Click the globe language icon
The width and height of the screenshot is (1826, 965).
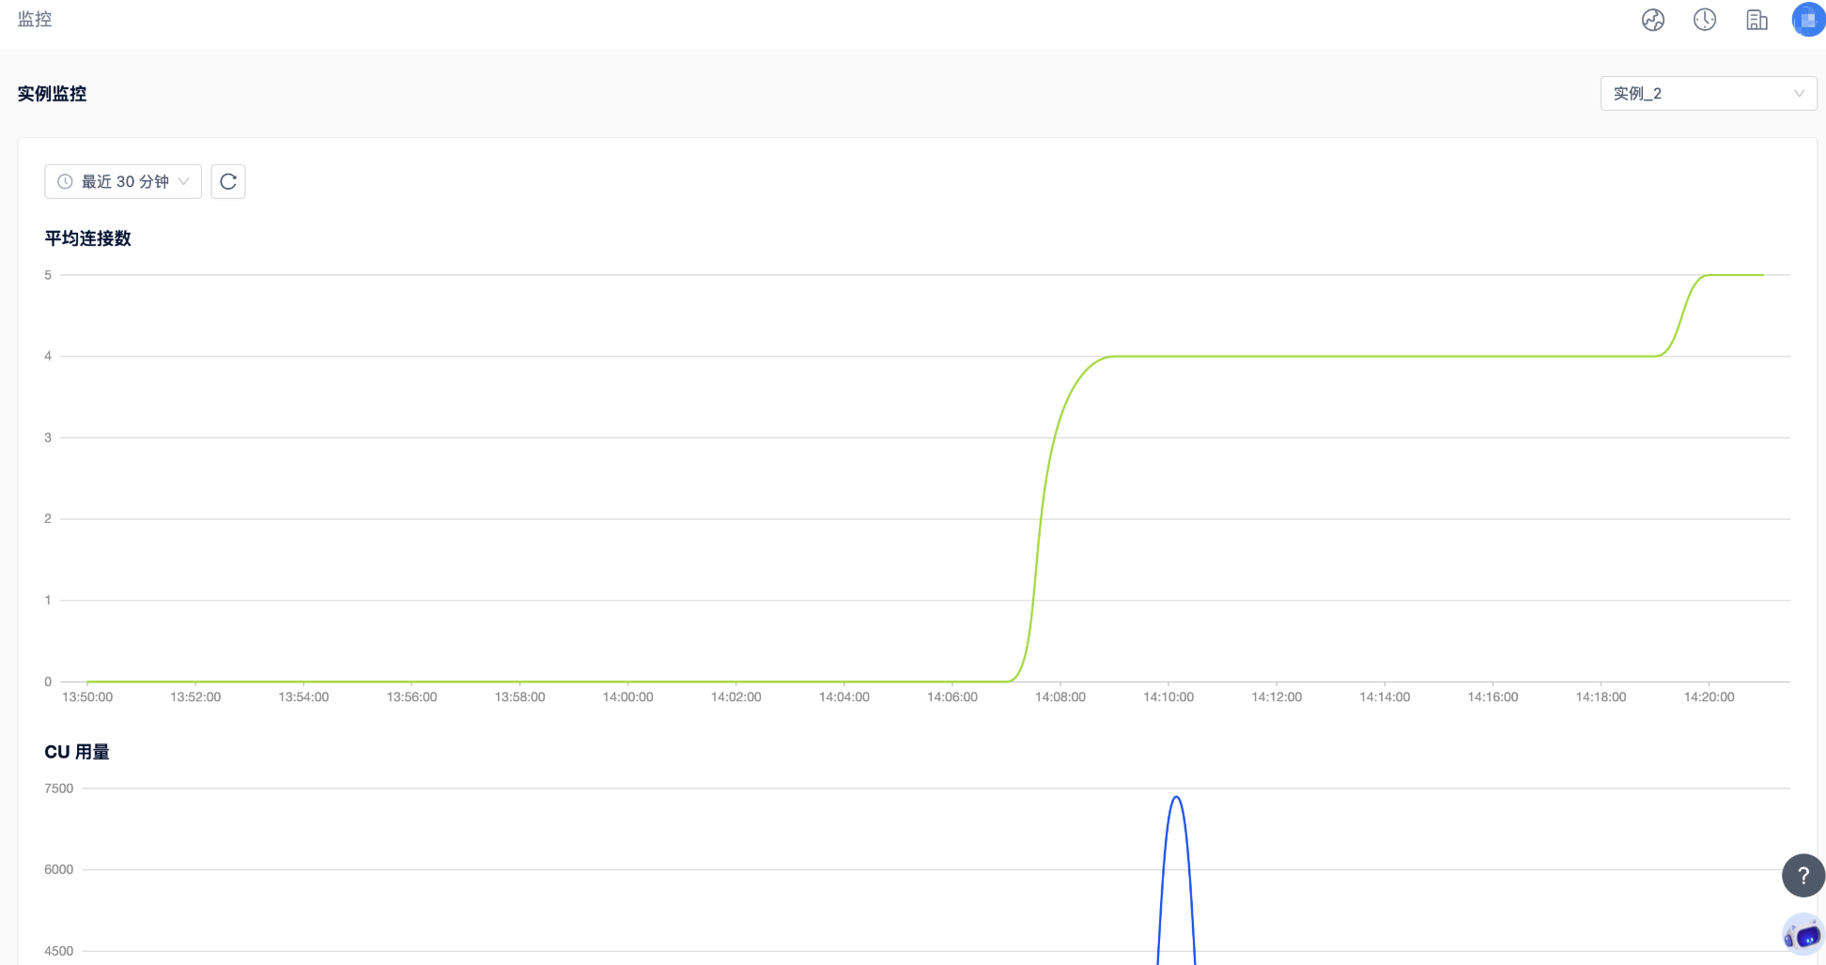click(x=1653, y=20)
